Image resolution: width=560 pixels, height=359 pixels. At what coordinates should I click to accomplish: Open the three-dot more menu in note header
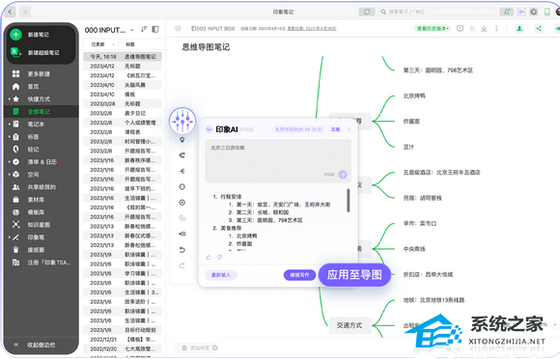(x=496, y=29)
